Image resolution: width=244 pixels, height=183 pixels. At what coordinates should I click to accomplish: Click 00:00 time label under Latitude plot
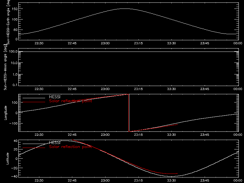(x=238, y=181)
